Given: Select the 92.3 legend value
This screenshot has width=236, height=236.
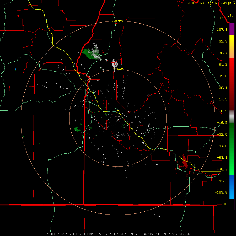Looking at the screenshot, I should [x=223, y=41].
